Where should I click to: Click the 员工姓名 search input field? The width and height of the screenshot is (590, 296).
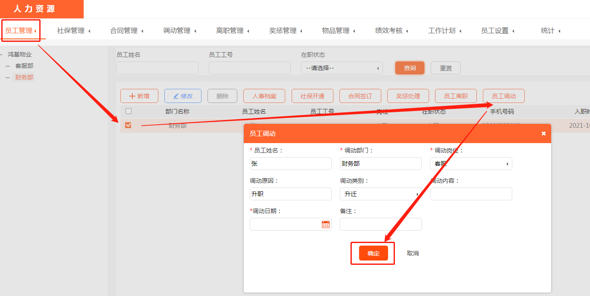coord(157,68)
